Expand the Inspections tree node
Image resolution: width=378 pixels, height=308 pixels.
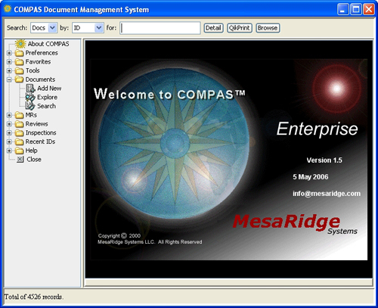9,133
